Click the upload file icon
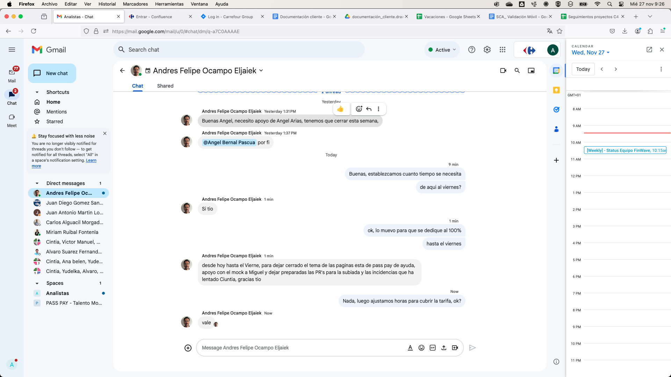The image size is (671, 377). pos(443,348)
